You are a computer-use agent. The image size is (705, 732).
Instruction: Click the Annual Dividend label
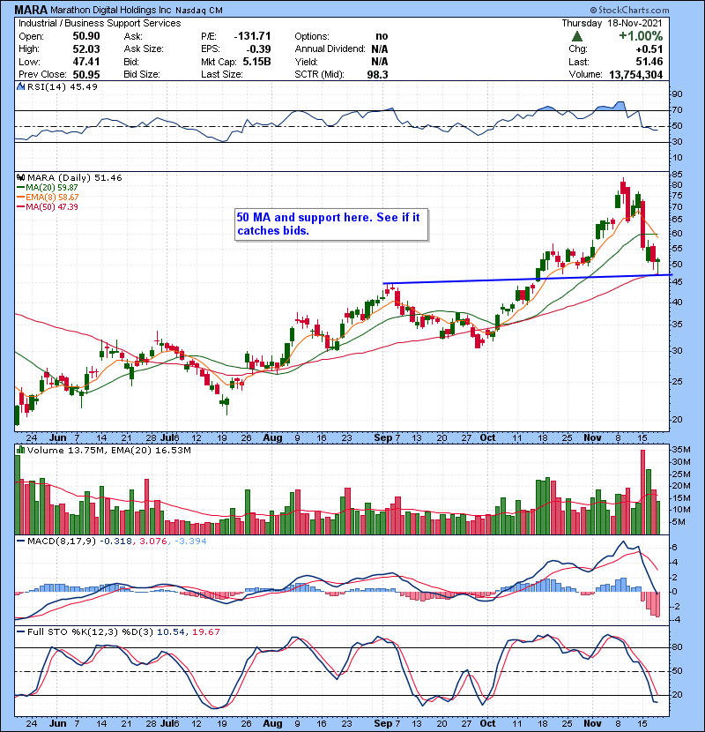330,49
